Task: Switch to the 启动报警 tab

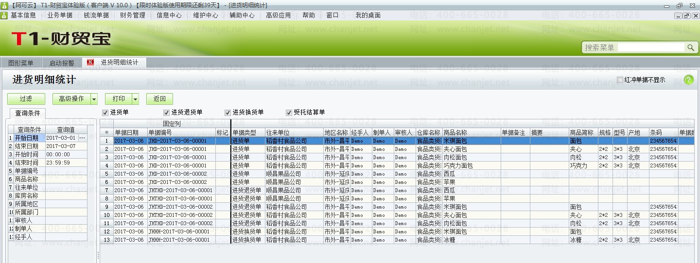Action: [x=62, y=63]
